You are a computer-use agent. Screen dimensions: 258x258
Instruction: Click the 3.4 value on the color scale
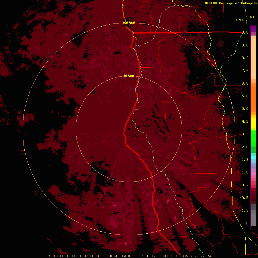coord(245,134)
